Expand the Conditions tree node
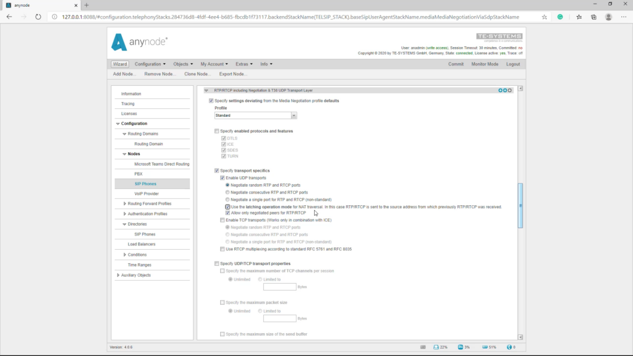 (x=124, y=255)
